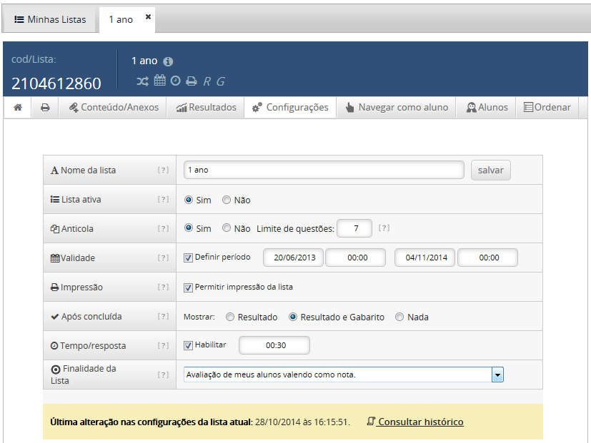Click the shuffle icon in header
591x443 pixels.
pyautogui.click(x=143, y=81)
